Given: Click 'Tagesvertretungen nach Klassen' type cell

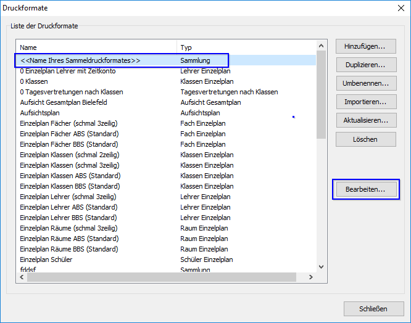Looking at the screenshot, I should point(229,92).
